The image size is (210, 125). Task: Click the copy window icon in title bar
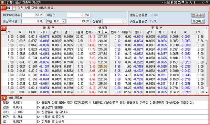point(179,2)
